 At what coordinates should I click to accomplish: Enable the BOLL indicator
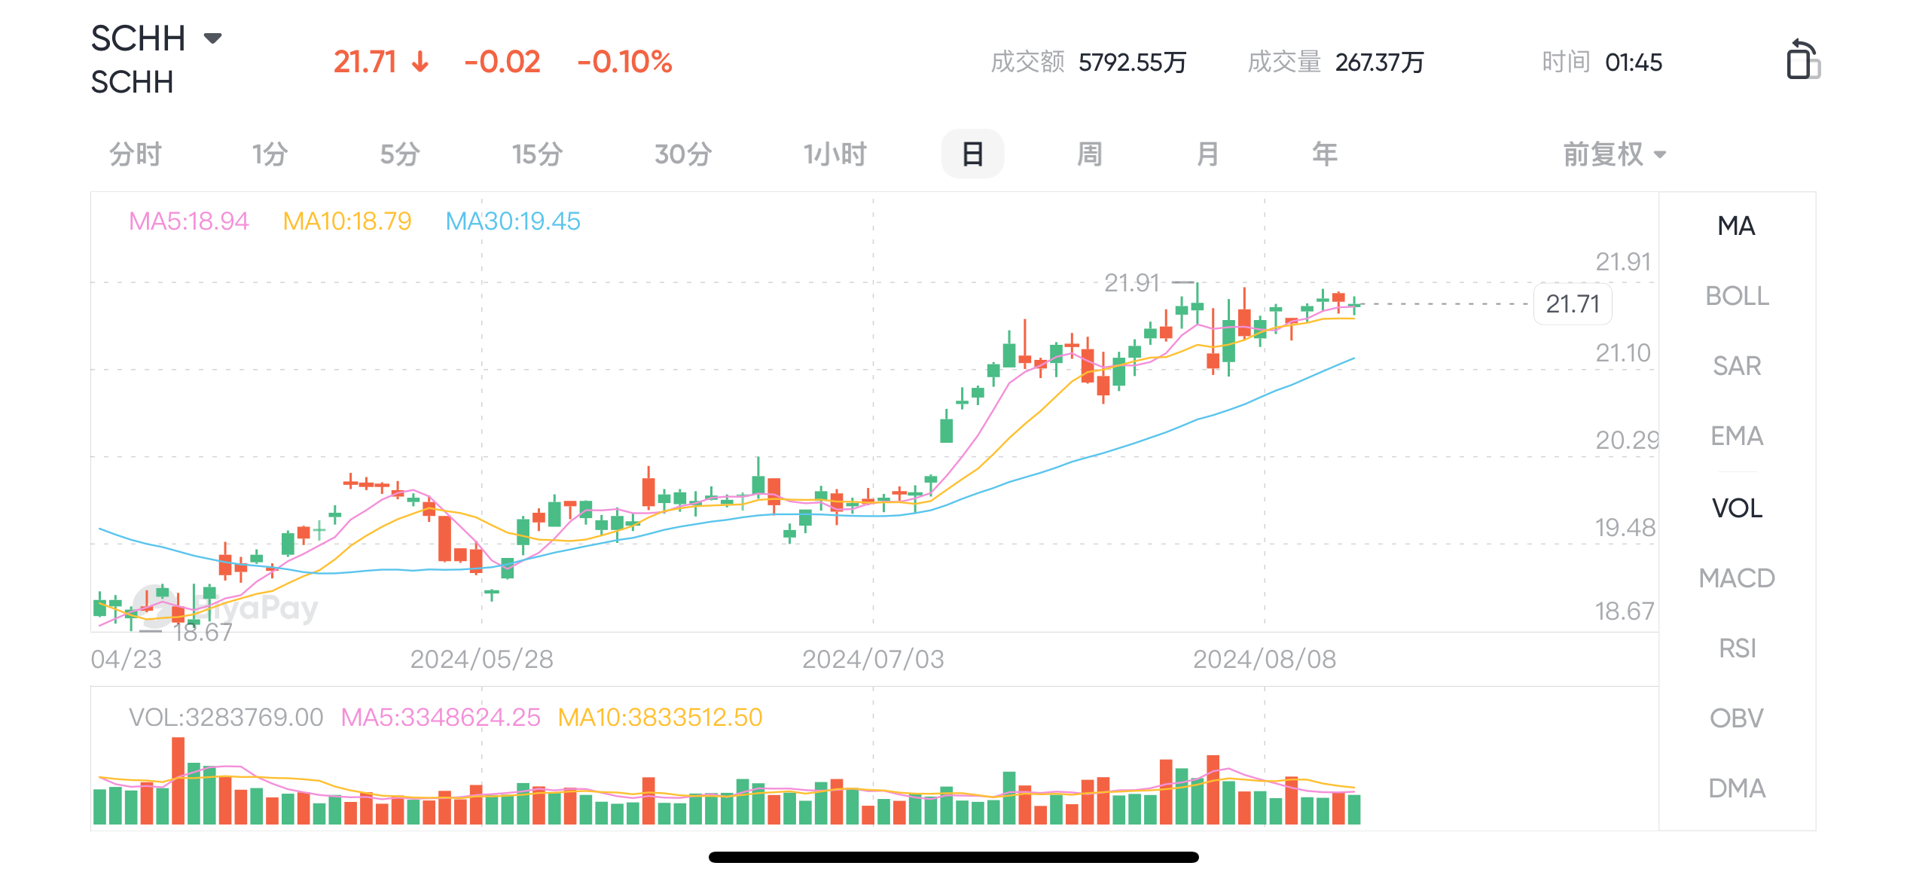[x=1737, y=296]
